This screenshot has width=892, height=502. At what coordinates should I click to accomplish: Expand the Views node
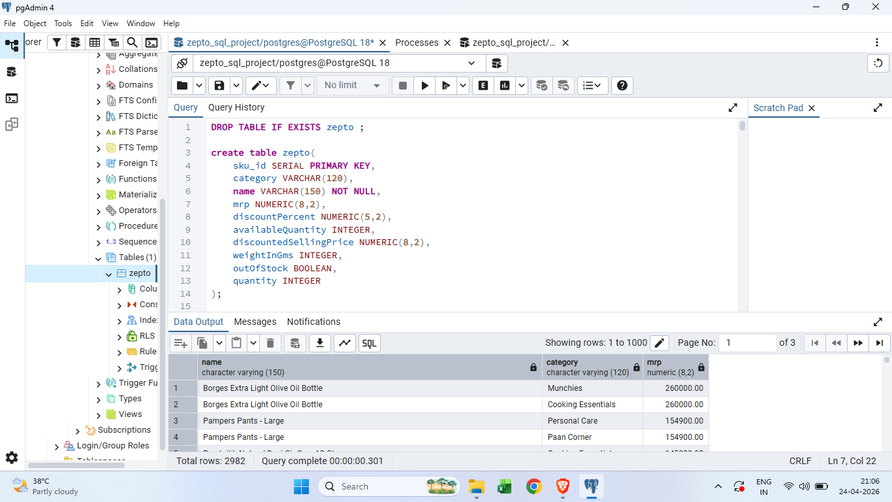click(99, 415)
